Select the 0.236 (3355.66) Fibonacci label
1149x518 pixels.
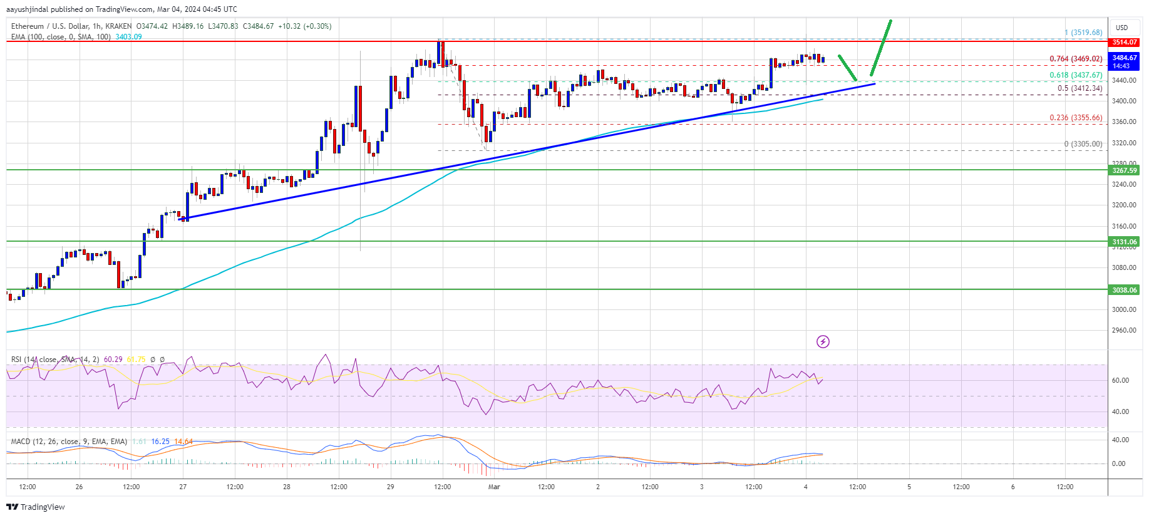[1076, 118]
